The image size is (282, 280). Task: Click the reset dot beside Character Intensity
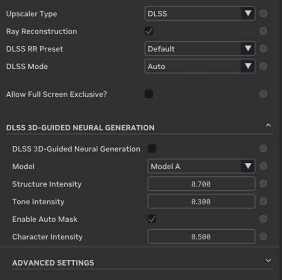[263, 236]
